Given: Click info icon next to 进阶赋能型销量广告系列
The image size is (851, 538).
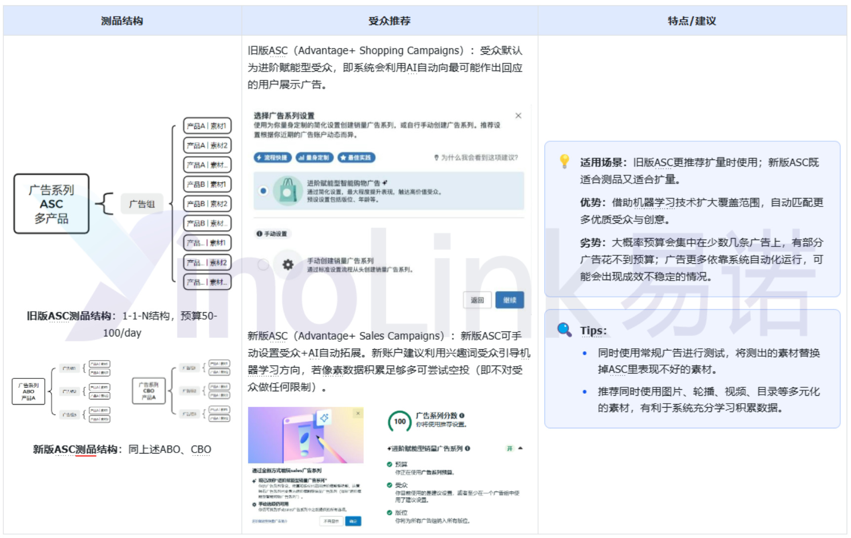Looking at the screenshot, I should pos(467,449).
